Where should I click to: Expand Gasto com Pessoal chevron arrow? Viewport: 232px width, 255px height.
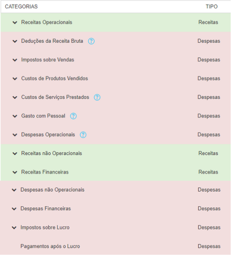[15, 116]
